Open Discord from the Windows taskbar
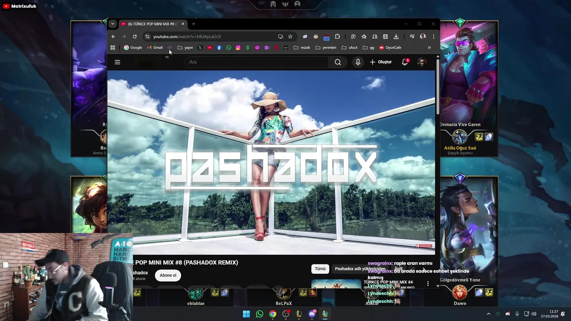 [x=312, y=314]
